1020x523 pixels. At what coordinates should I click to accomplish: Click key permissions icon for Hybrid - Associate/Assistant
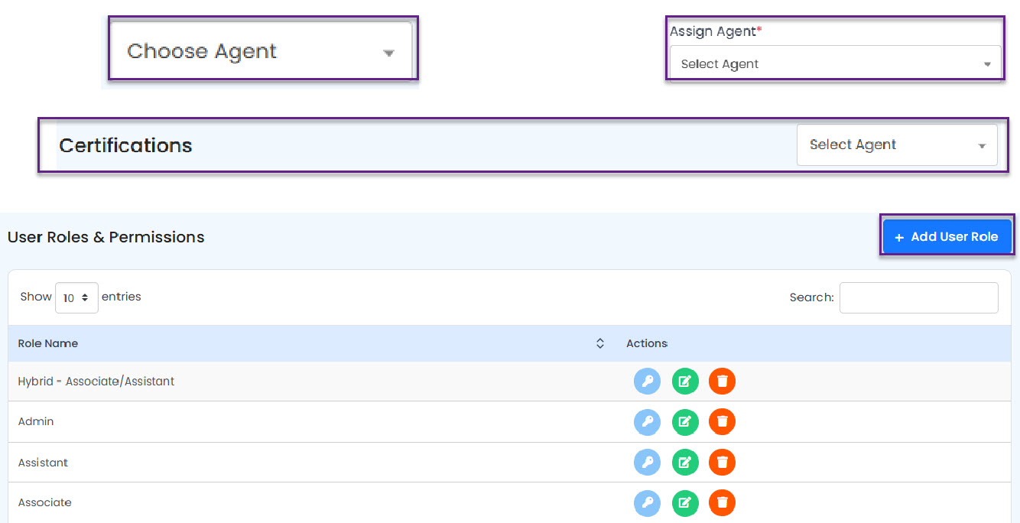coord(647,381)
